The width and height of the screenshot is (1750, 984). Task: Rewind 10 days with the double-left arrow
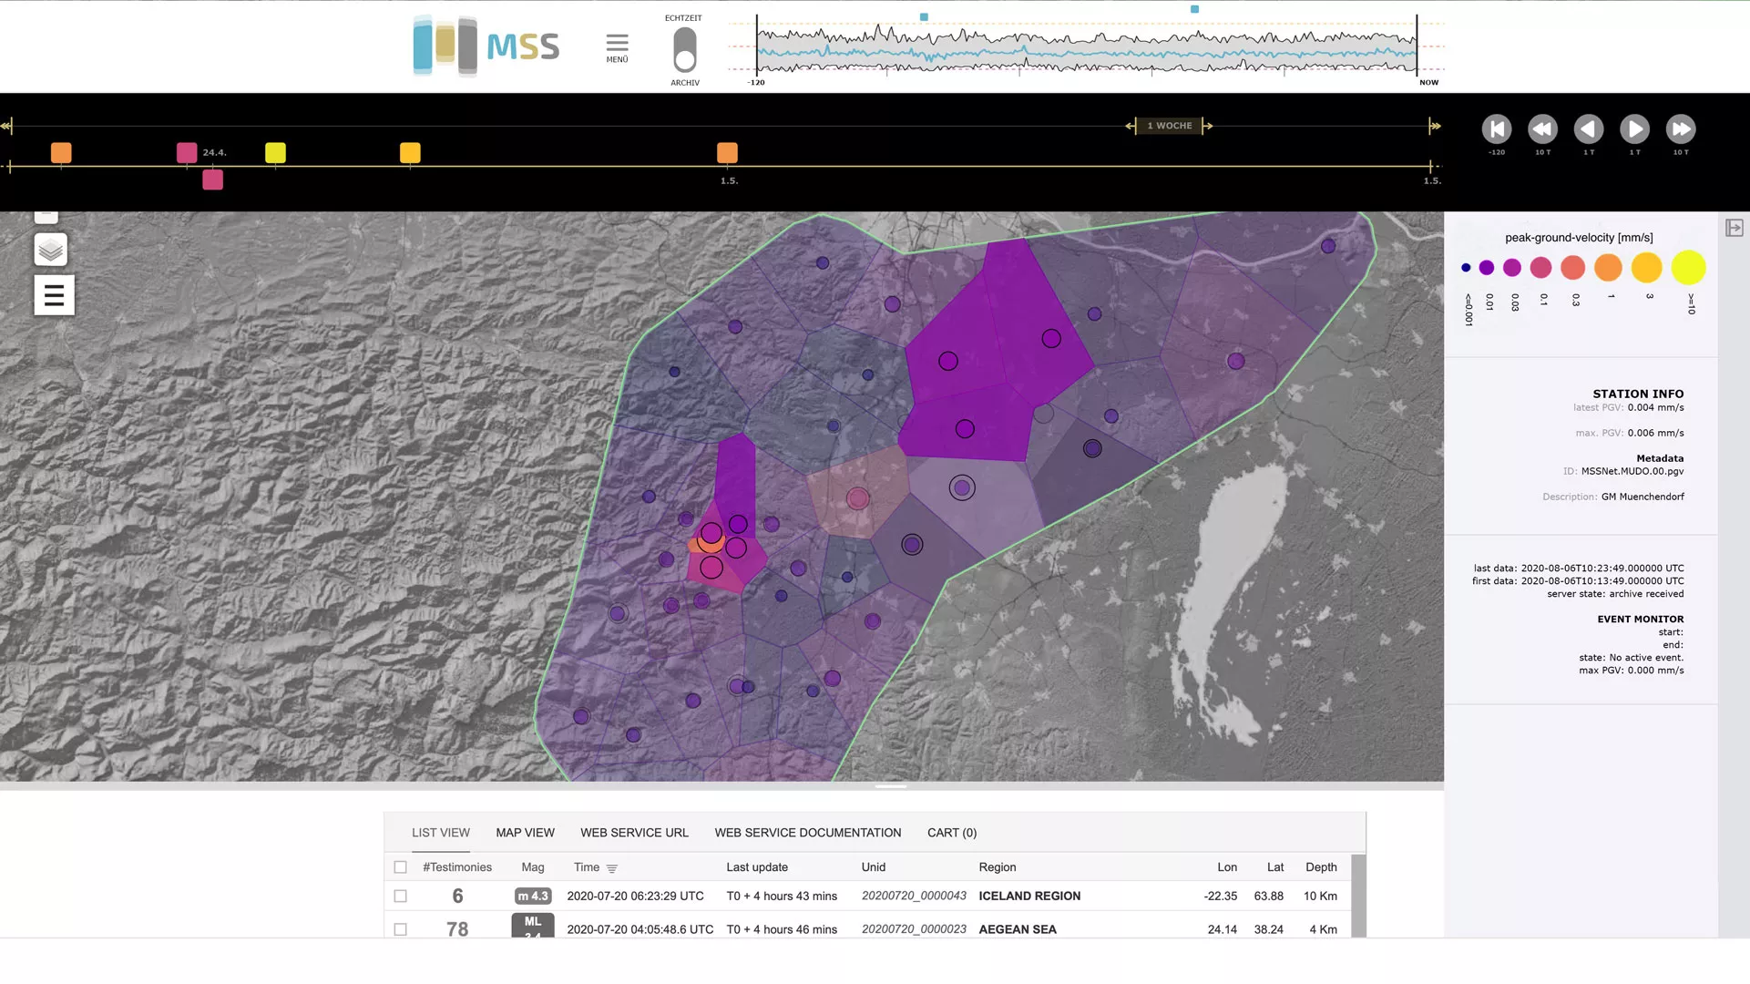pyautogui.click(x=1542, y=129)
